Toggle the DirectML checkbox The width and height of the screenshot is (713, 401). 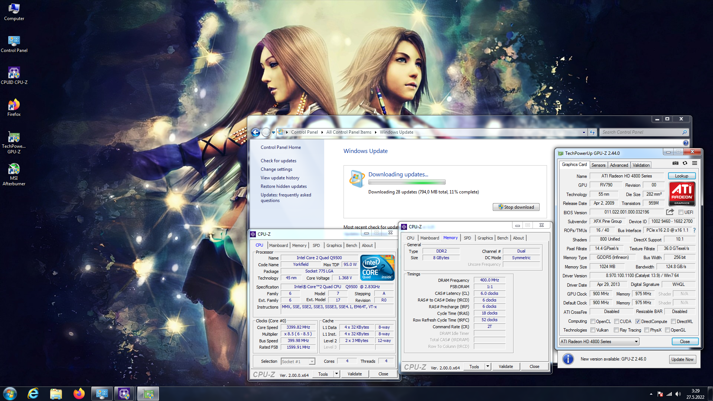[x=673, y=322]
